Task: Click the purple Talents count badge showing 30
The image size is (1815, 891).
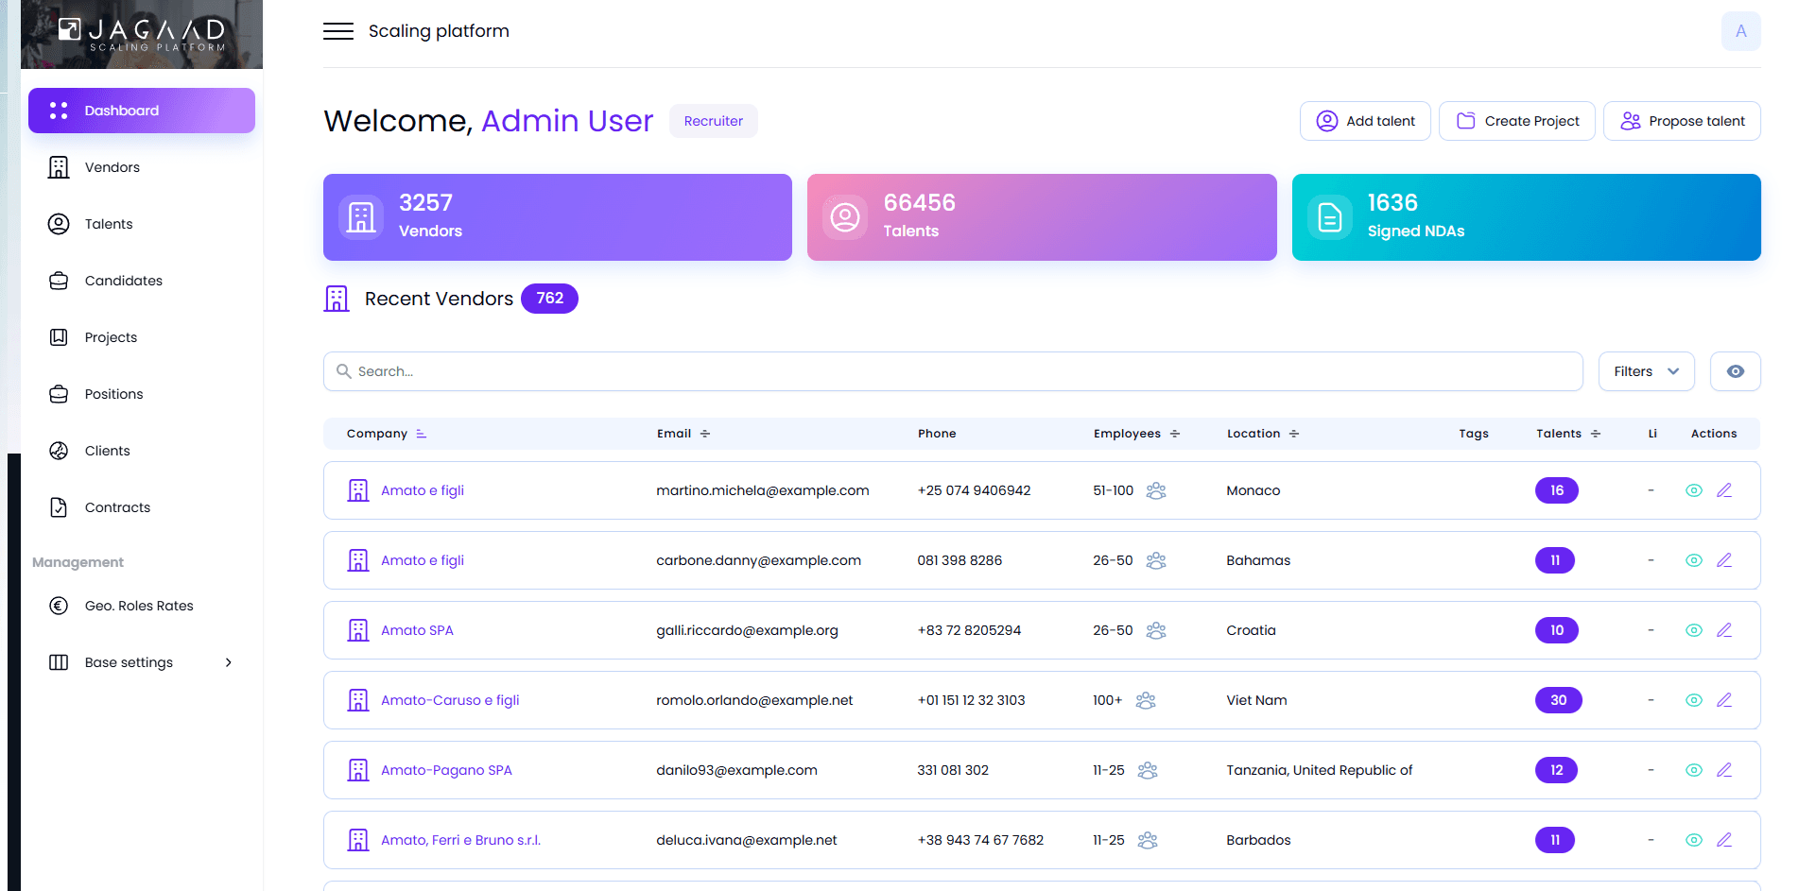Action: coord(1558,700)
